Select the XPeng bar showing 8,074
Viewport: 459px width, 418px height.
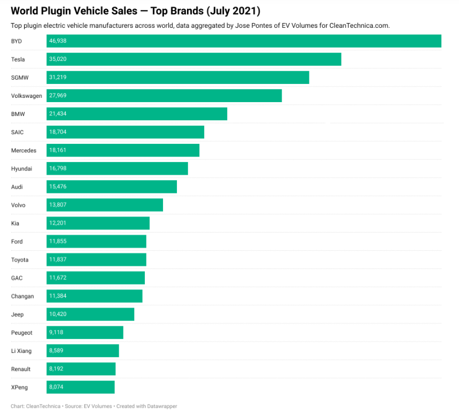point(80,387)
